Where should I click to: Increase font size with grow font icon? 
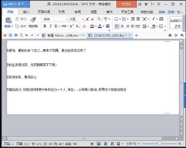[x=87, y=19]
